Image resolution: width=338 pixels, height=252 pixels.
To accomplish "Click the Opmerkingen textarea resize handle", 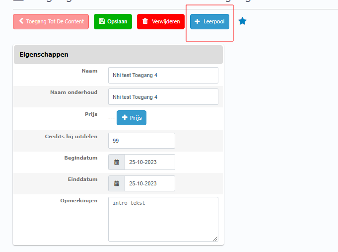I will click(215, 239).
